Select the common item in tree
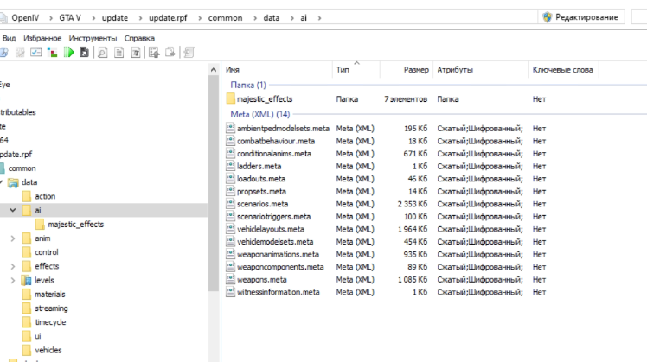647x362 pixels. pos(22,168)
